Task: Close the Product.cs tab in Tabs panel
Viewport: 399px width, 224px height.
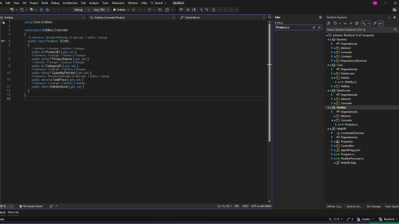Action: (319, 27)
